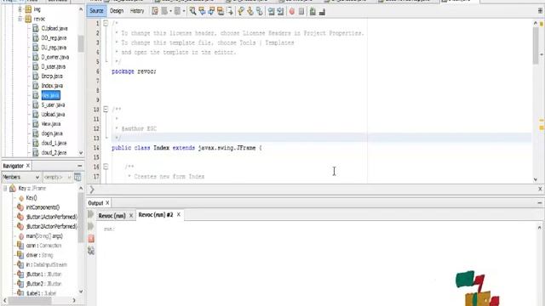Select conn : Connection field
545x306 pixels.
(43, 246)
